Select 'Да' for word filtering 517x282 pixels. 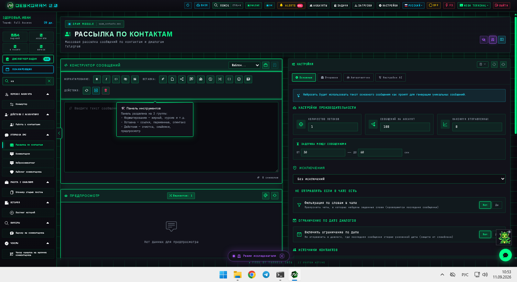click(497, 205)
